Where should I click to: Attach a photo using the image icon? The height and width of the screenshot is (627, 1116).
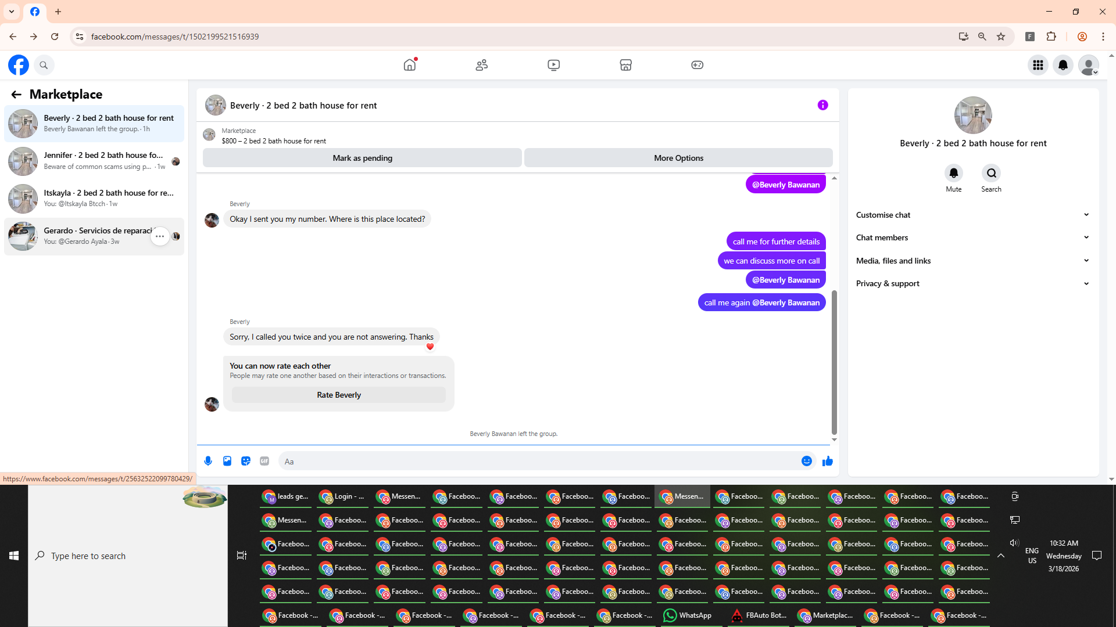pyautogui.click(x=227, y=461)
